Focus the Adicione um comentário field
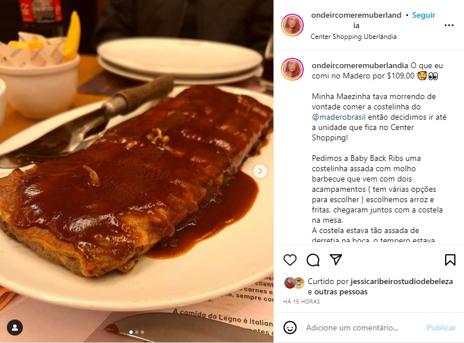The image size is (464, 343). click(352, 328)
